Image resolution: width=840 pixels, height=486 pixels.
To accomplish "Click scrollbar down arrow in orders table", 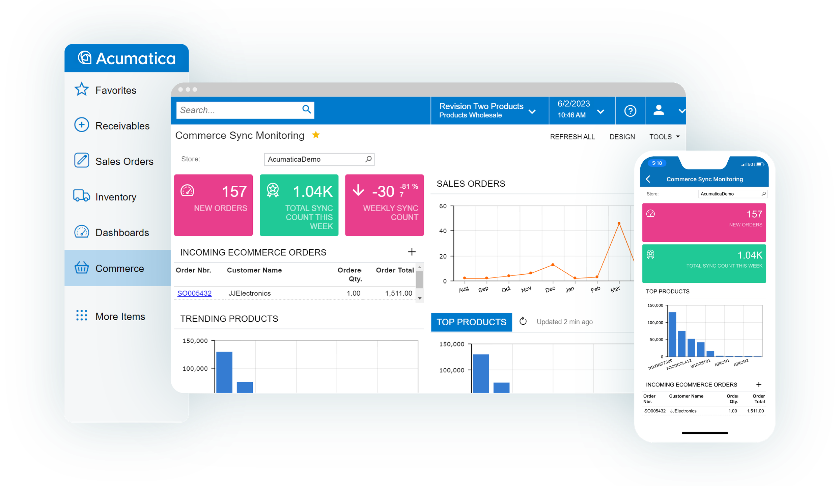I will 419,298.
